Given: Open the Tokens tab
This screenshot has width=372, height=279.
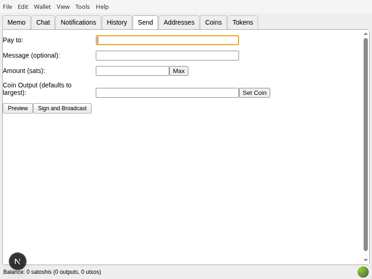Looking at the screenshot, I should point(243,22).
